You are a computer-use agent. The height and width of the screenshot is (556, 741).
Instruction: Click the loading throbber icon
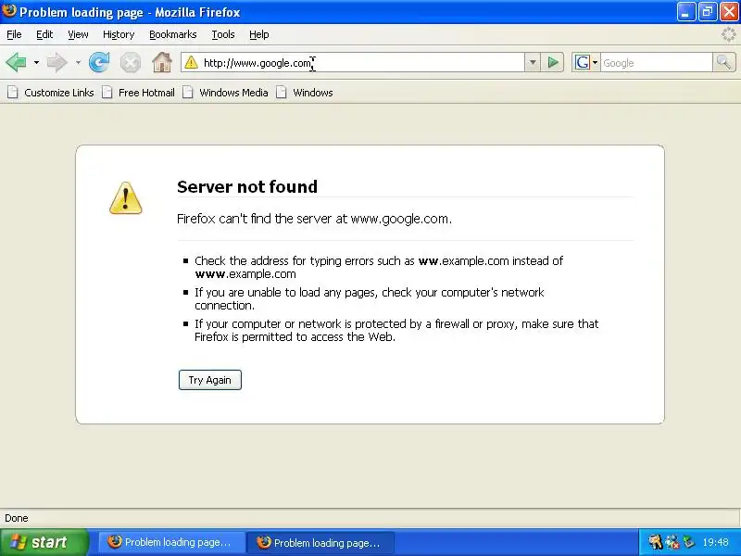click(x=729, y=34)
